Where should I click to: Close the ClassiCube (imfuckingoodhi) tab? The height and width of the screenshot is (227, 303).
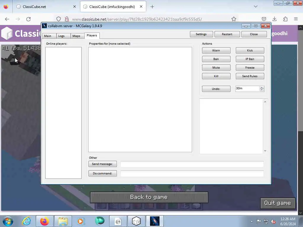(141, 7)
